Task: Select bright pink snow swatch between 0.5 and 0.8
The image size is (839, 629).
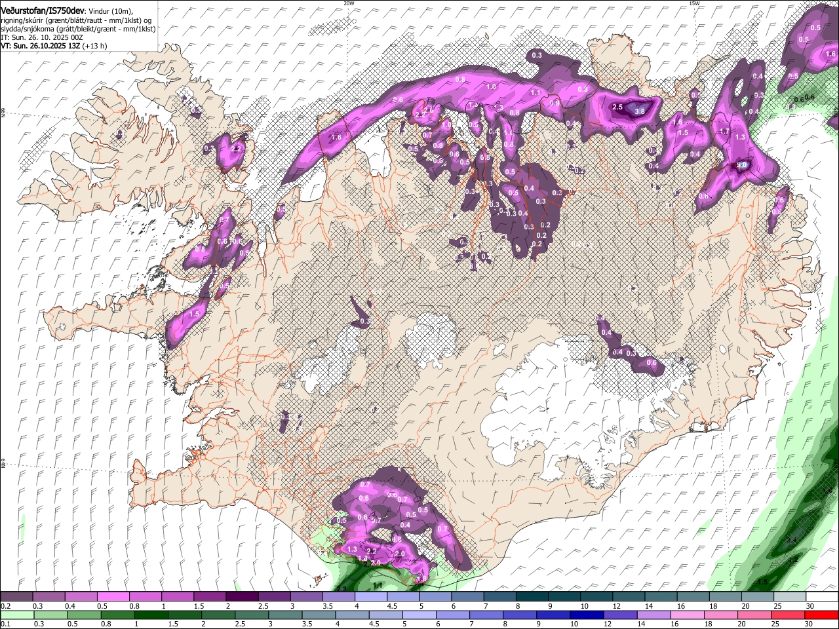Action: coord(113,597)
